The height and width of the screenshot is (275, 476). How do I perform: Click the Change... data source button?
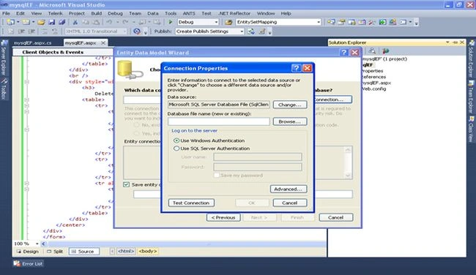(x=290, y=105)
